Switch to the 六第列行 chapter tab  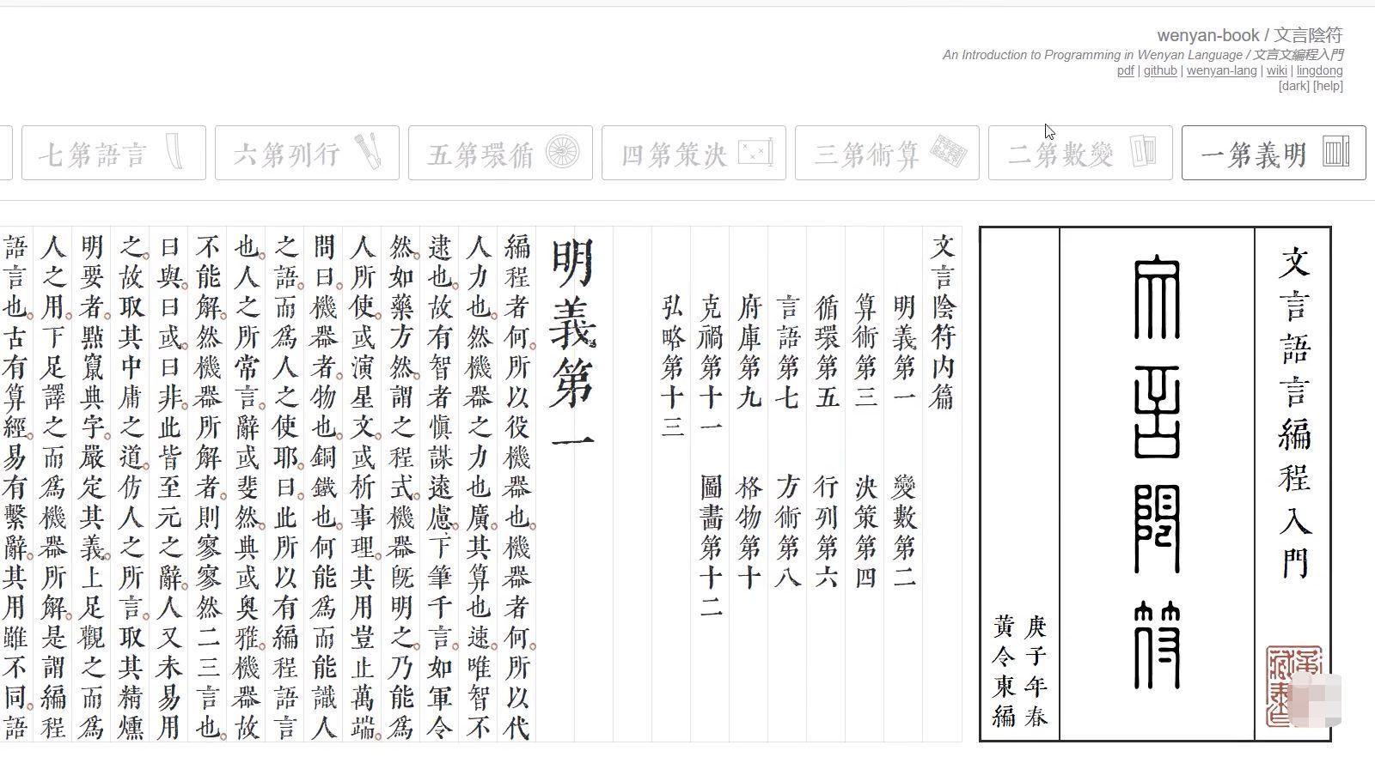pyautogui.click(x=307, y=153)
